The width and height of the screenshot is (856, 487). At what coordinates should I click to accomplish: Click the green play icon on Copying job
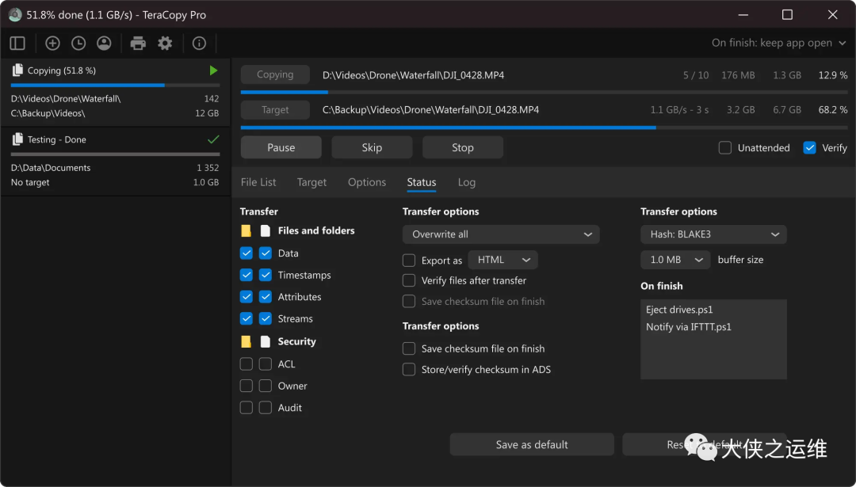tap(213, 70)
